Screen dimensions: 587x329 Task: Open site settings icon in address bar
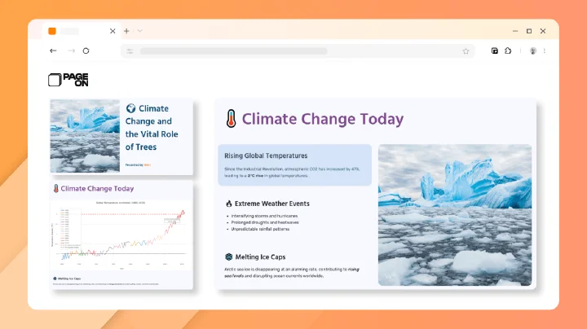(x=130, y=51)
